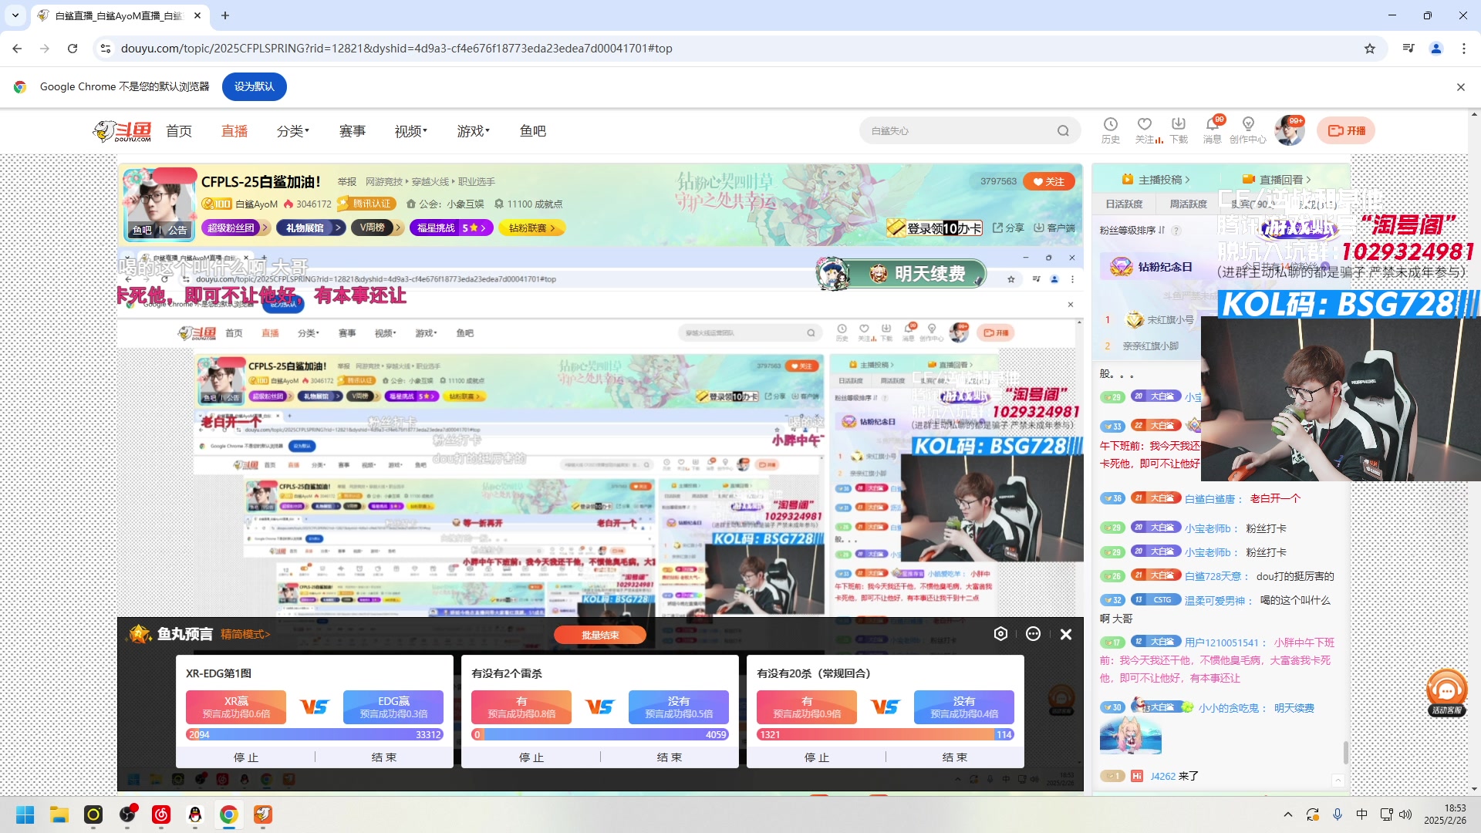Bookmark this page with star icon
Screen dimensions: 1481x833
[1370, 49]
